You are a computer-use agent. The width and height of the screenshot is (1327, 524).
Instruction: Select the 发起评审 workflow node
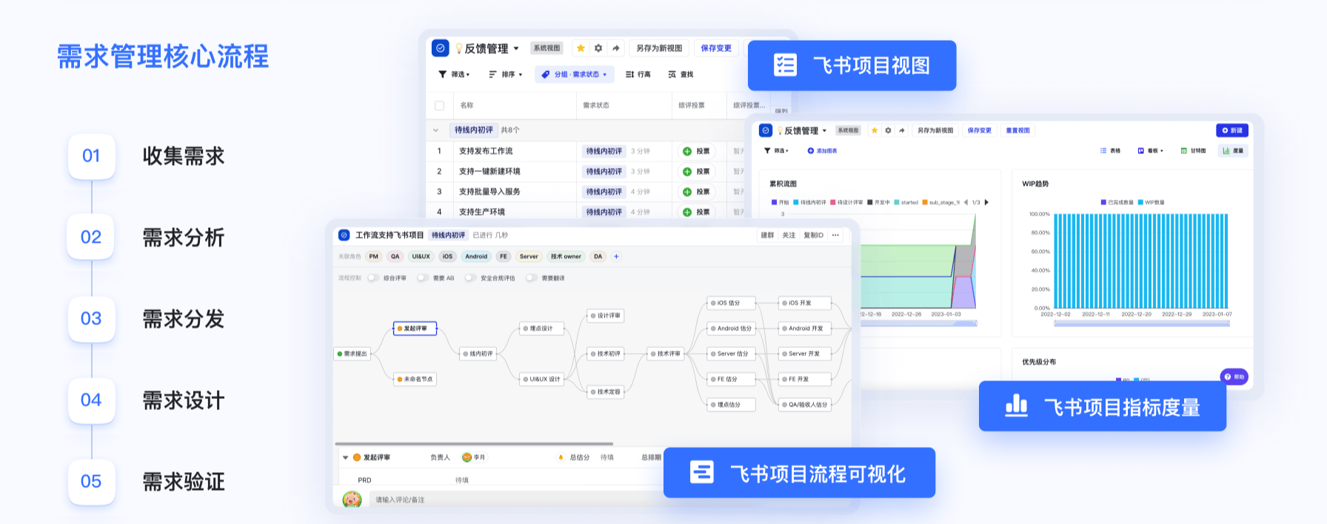pos(415,329)
